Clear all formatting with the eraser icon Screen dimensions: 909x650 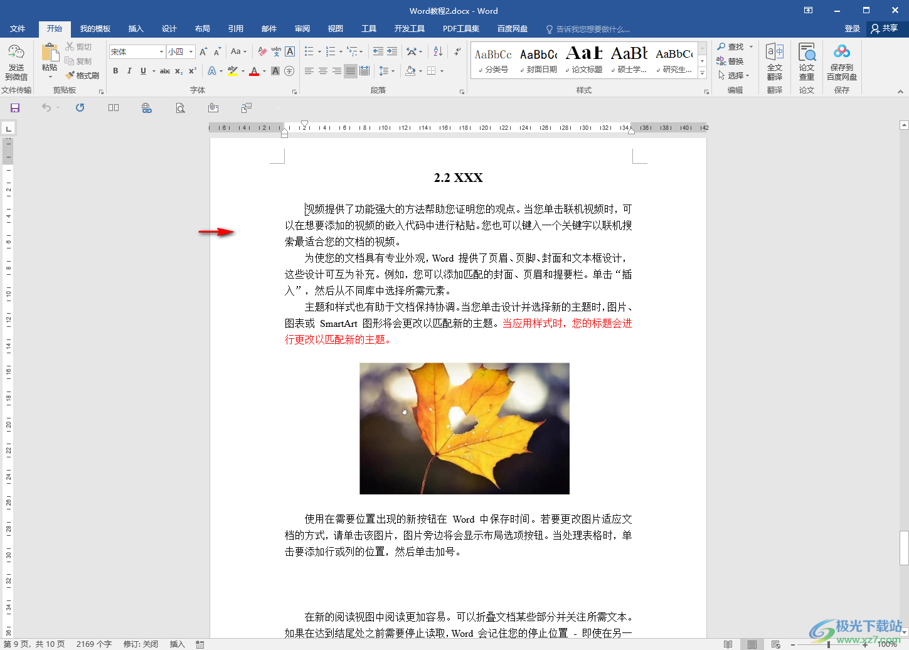pyautogui.click(x=262, y=51)
